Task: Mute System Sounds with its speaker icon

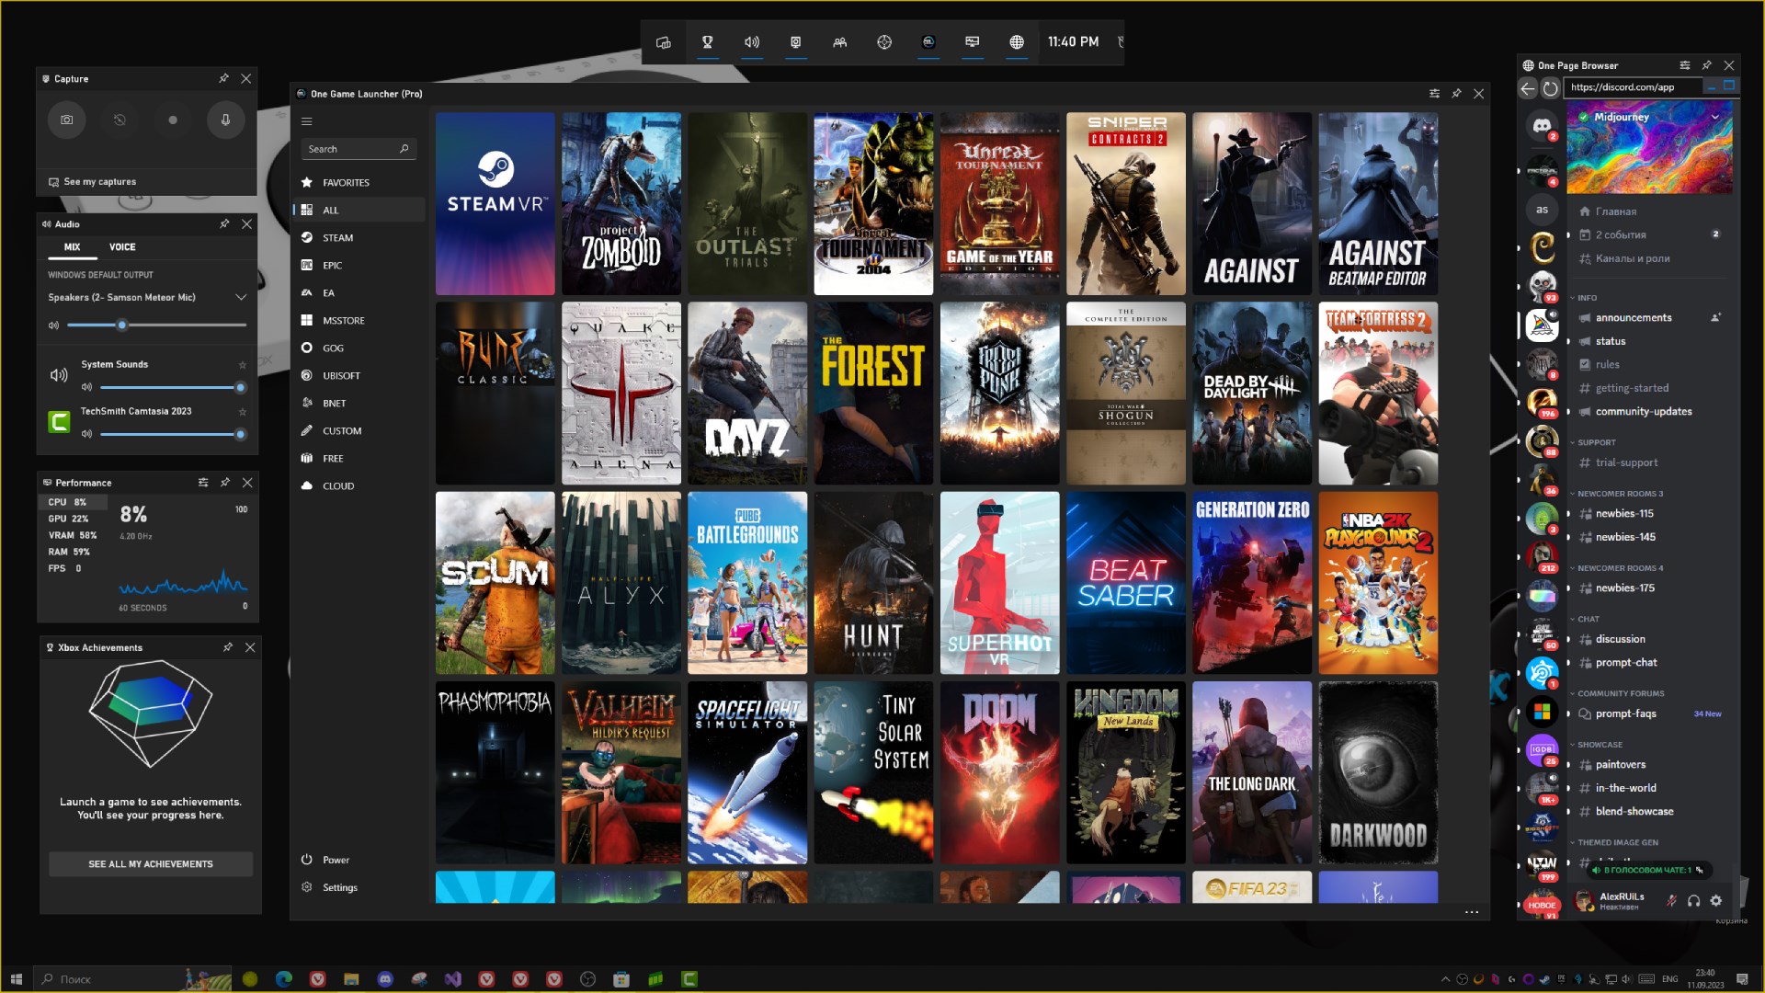Action: point(86,387)
